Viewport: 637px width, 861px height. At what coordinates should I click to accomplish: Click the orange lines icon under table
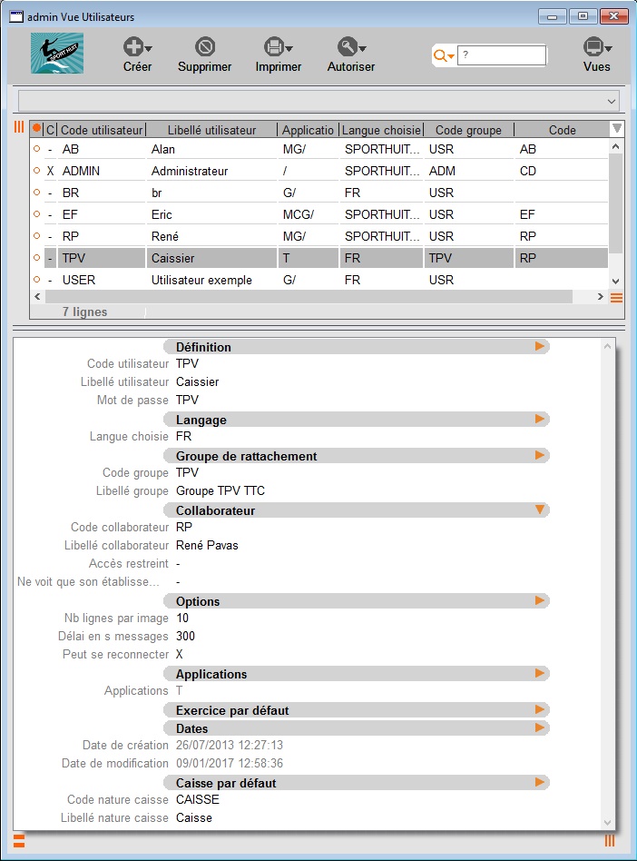point(617,298)
